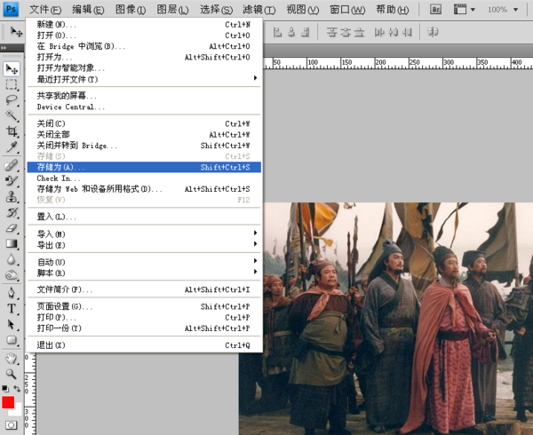Viewport: 533px width, 435px height.
Task: Toggle Quick Mask mode icon
Action: [x=11, y=425]
